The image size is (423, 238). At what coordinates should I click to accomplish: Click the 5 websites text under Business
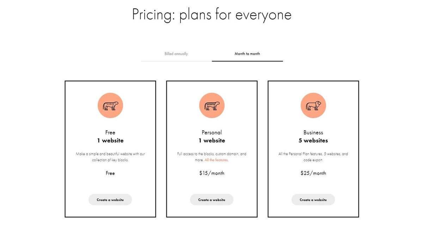pos(313,140)
